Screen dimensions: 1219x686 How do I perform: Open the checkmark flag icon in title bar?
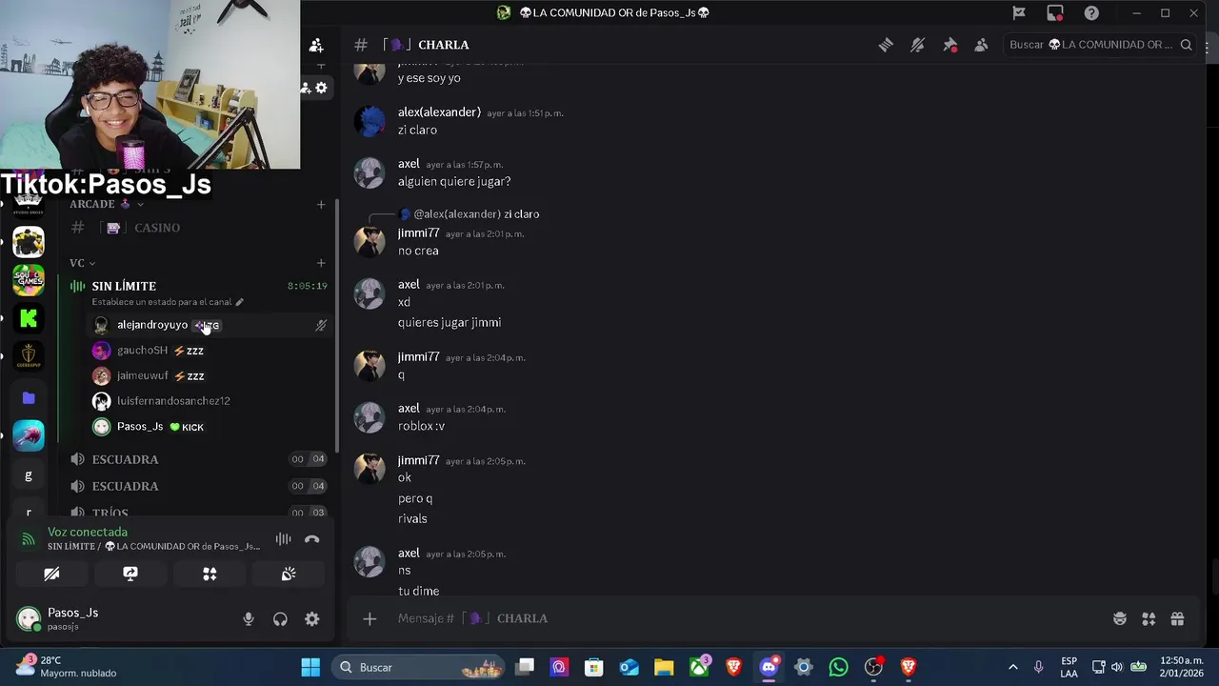click(1019, 12)
